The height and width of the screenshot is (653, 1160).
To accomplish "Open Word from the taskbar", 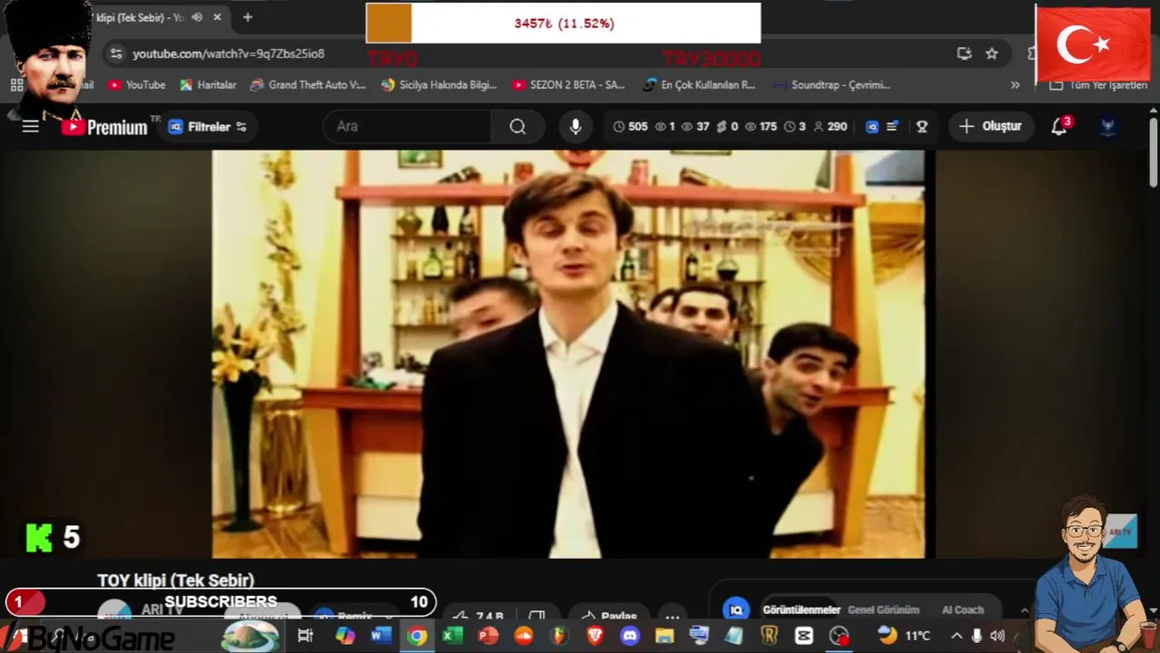I will click(x=380, y=636).
